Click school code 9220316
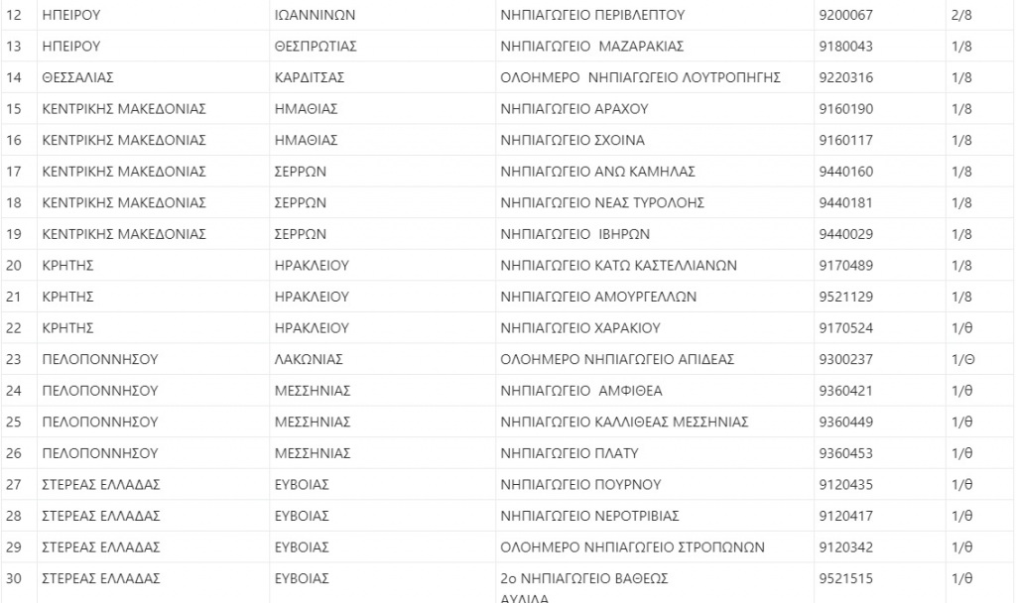The image size is (1016, 603). [845, 77]
